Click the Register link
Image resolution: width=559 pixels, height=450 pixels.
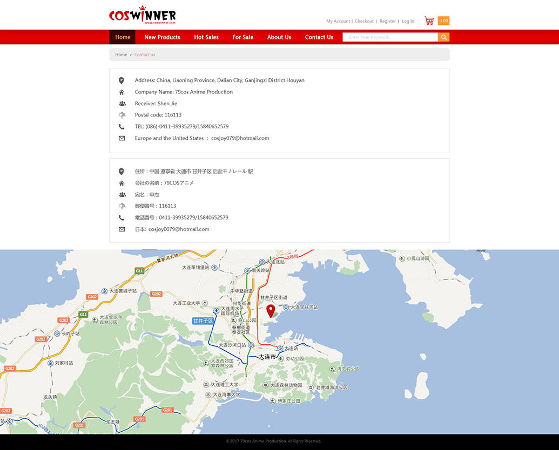[x=387, y=21]
